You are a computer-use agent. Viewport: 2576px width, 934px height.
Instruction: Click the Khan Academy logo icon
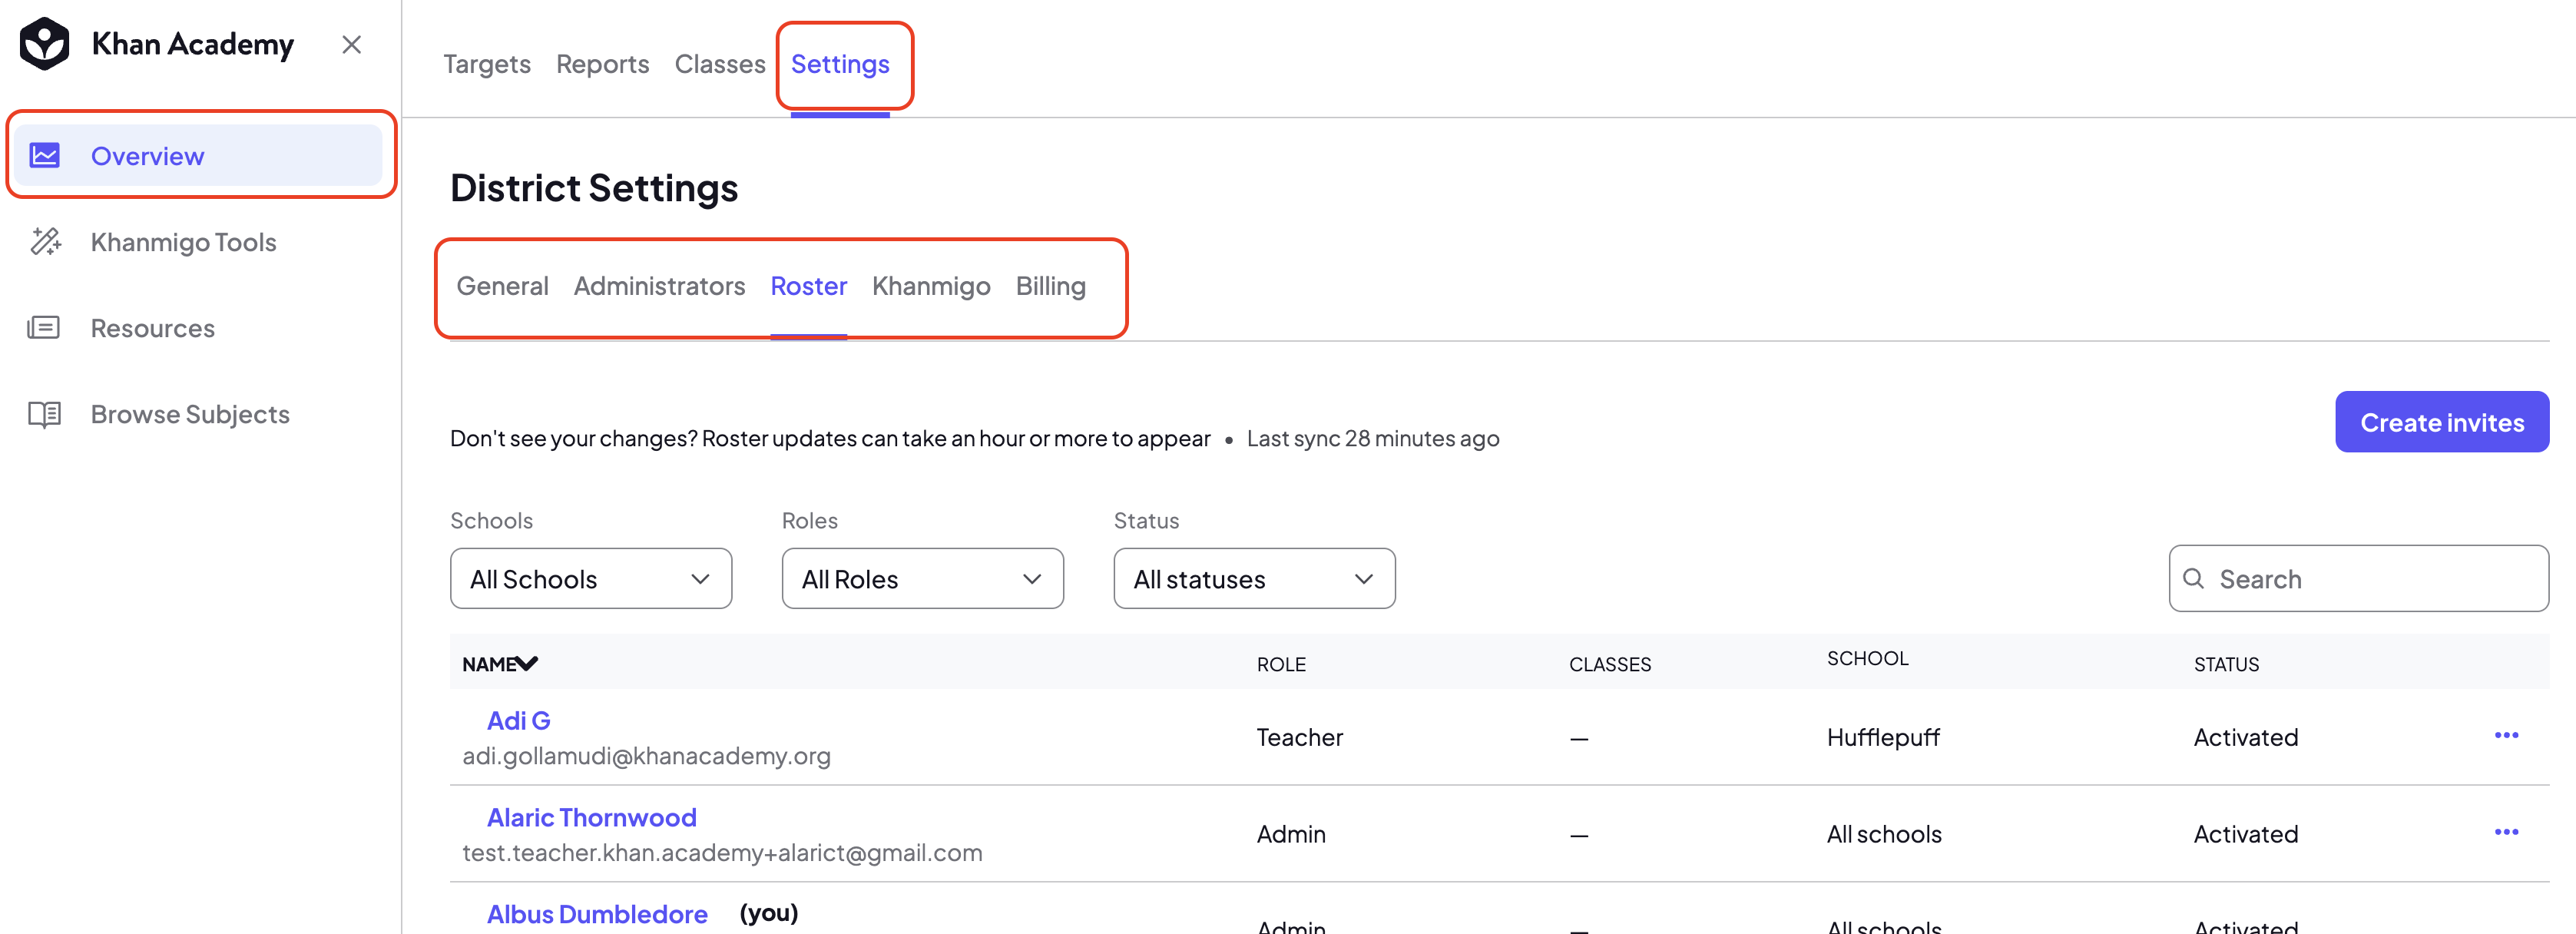click(x=45, y=44)
